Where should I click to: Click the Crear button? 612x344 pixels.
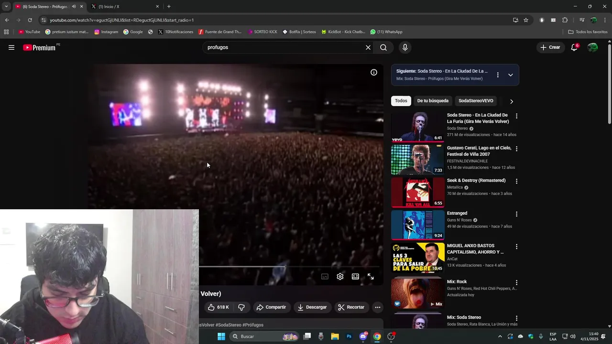click(x=550, y=47)
